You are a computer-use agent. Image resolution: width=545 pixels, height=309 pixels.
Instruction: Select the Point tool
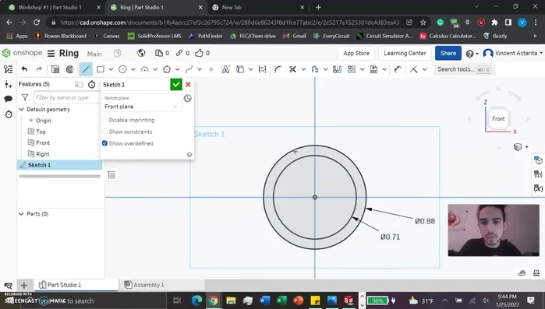(x=211, y=69)
